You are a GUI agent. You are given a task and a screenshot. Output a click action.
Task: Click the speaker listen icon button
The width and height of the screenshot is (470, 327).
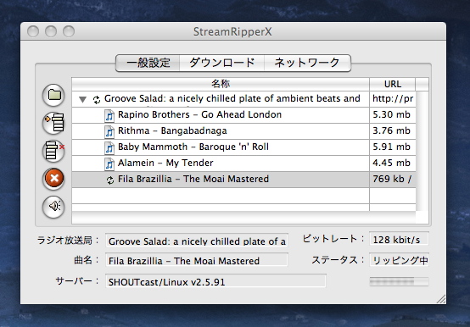coord(53,207)
